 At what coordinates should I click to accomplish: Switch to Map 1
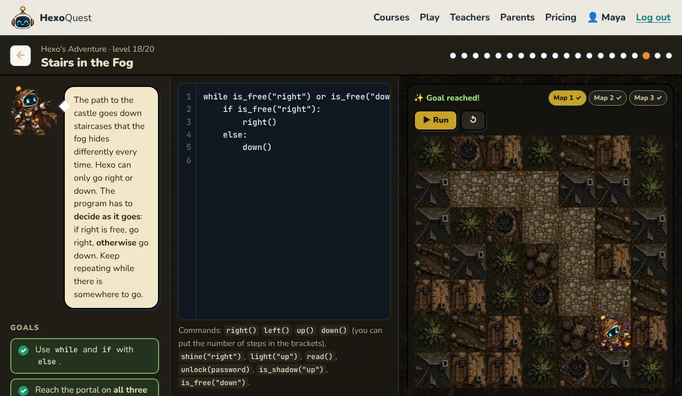click(567, 98)
